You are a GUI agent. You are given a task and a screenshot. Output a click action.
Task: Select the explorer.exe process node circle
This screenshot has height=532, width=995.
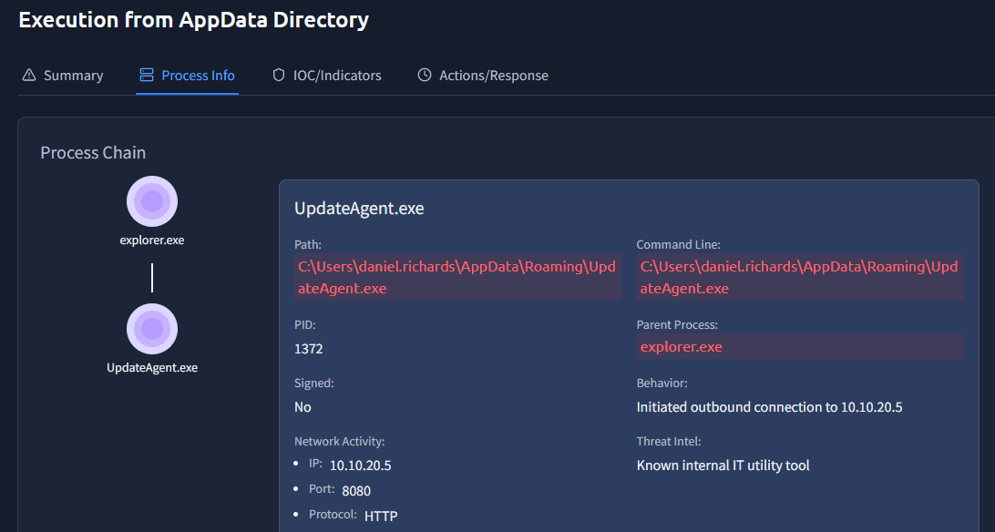[x=152, y=201]
